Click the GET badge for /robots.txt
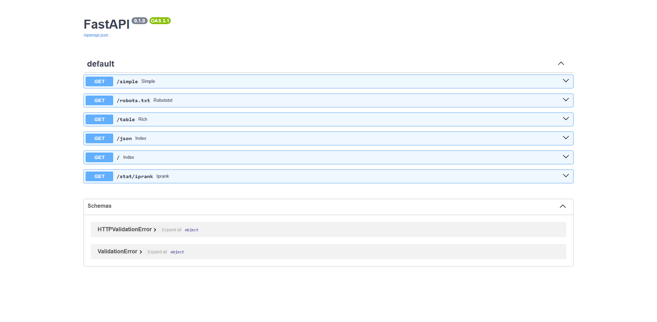 point(99,100)
